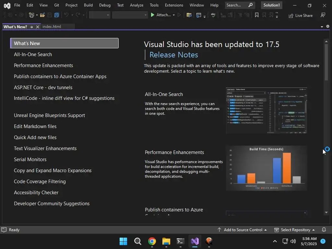The height and width of the screenshot is (249, 332).
Task: Open the Release Notes link
Action: click(174, 55)
